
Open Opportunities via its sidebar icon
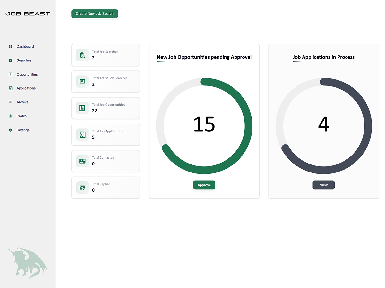10,74
